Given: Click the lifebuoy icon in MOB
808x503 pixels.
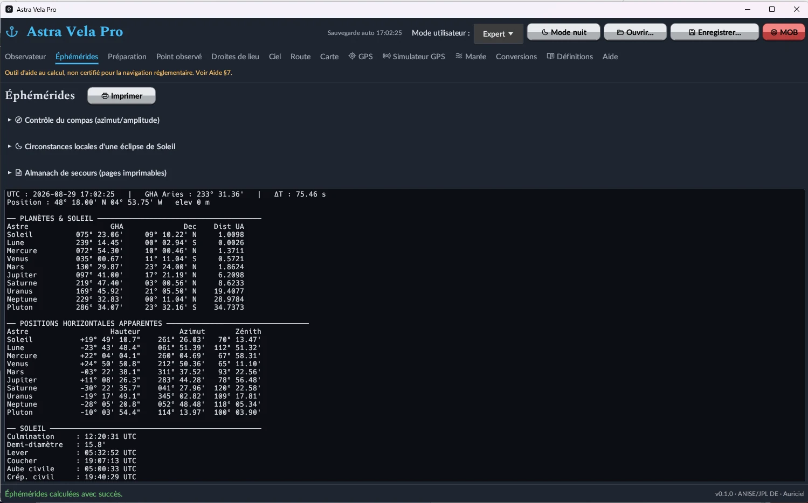Looking at the screenshot, I should pos(774,32).
